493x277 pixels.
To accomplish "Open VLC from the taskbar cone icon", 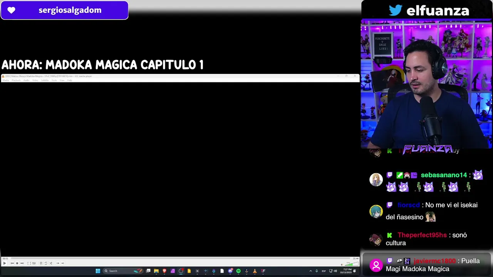I will pyautogui.click(x=255, y=271).
